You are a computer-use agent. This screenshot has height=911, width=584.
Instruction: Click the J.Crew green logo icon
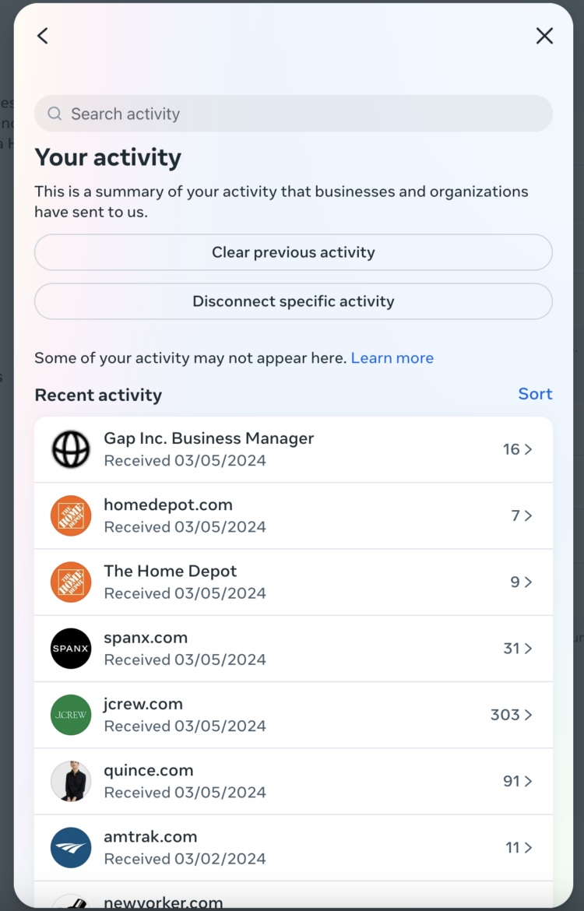71,715
